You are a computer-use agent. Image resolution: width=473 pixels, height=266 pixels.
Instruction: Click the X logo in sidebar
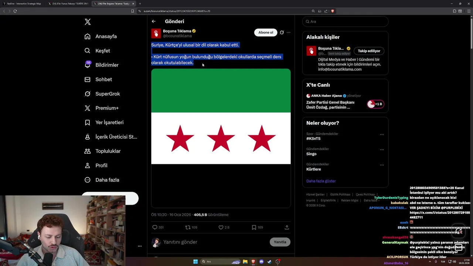point(88,22)
